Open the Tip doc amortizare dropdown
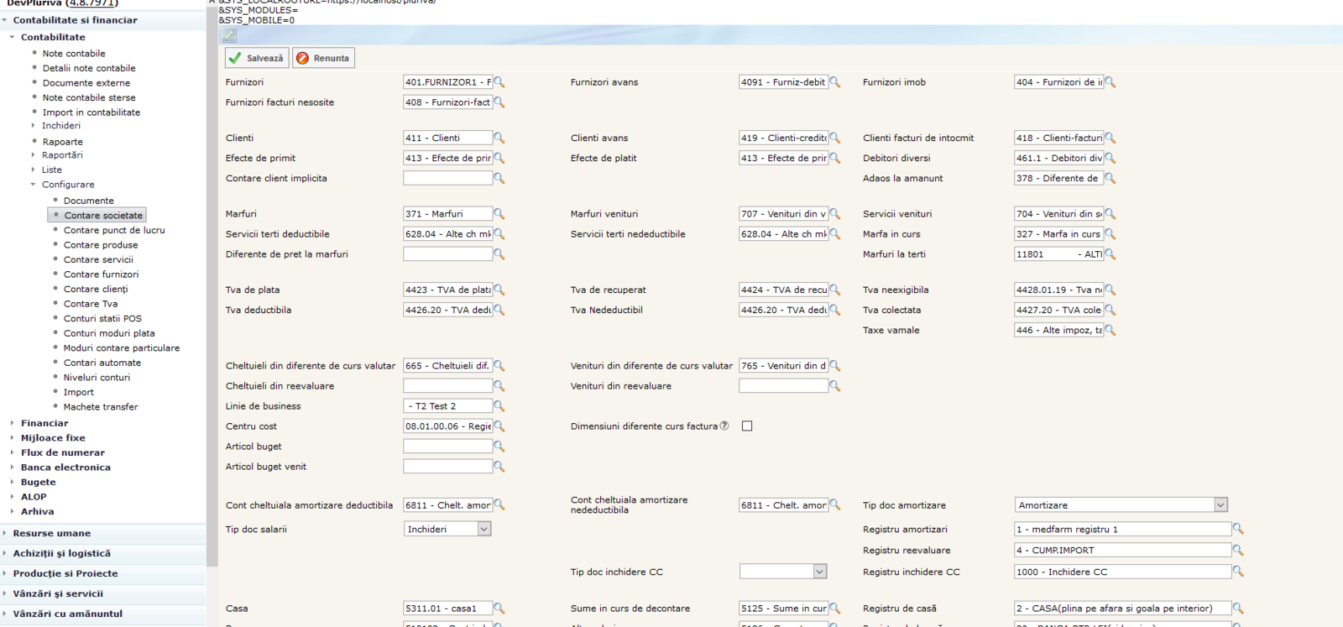Screen dimensions: 1343x627 click(x=1220, y=505)
